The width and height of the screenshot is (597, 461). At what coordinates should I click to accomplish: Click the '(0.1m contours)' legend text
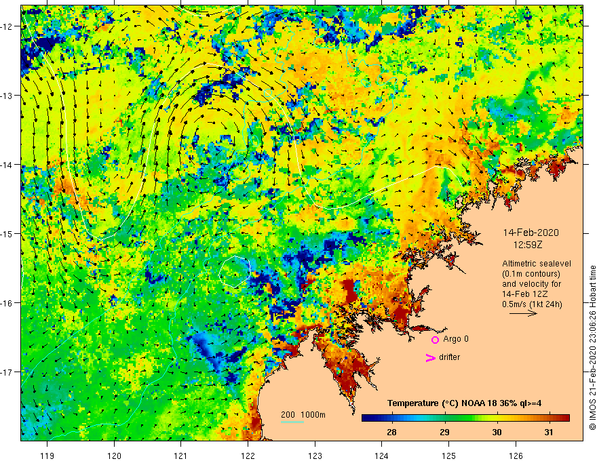[x=531, y=274]
